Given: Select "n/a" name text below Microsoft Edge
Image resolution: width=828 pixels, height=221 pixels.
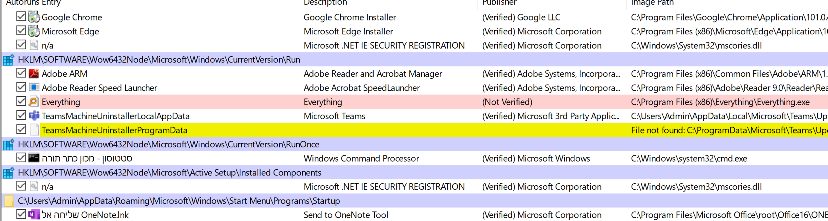Looking at the screenshot, I should tap(48, 46).
